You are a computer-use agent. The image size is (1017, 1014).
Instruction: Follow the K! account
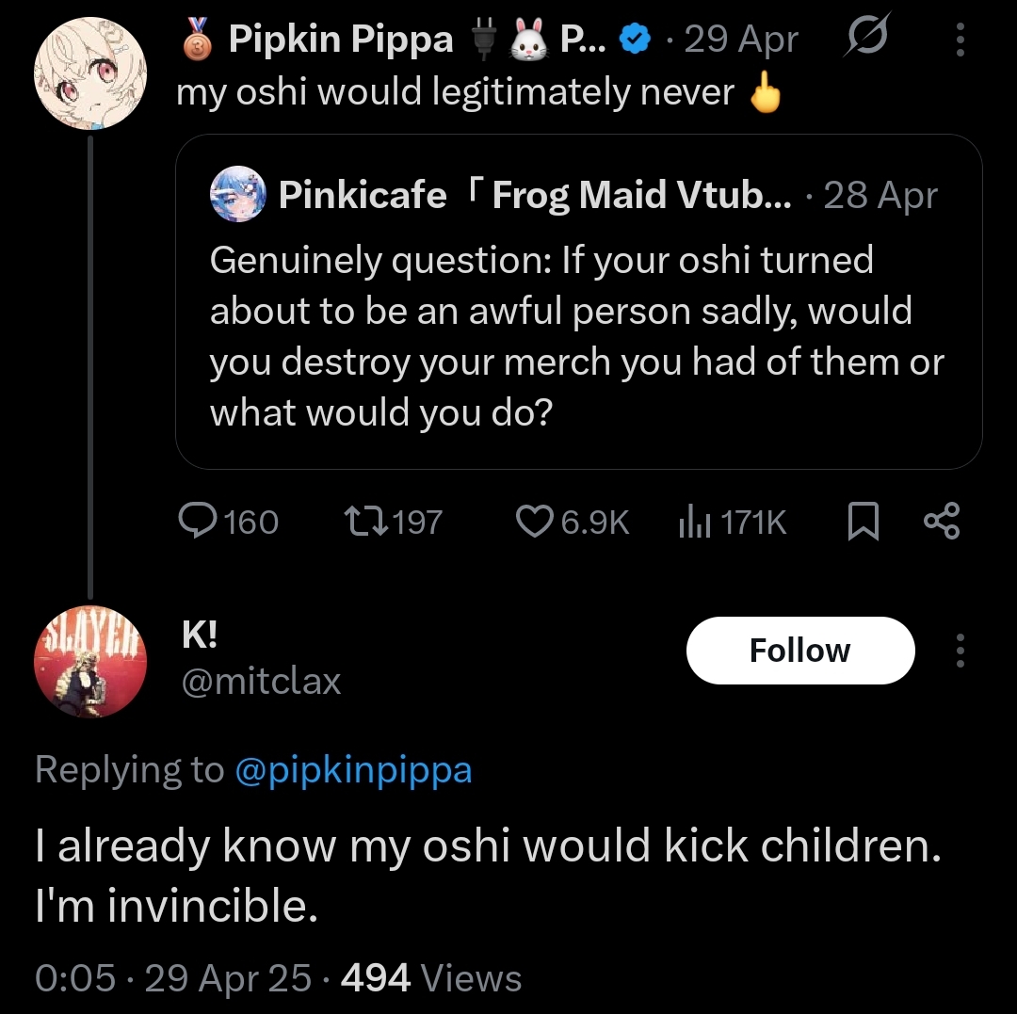point(799,650)
